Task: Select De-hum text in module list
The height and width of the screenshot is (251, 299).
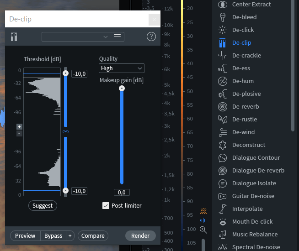Action: (243, 81)
